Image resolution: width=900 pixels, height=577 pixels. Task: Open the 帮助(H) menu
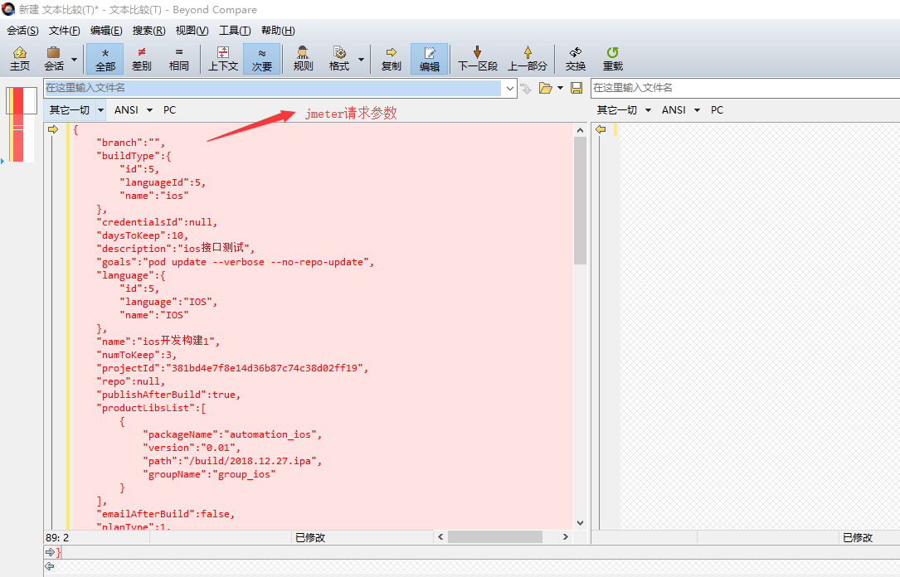[278, 31]
